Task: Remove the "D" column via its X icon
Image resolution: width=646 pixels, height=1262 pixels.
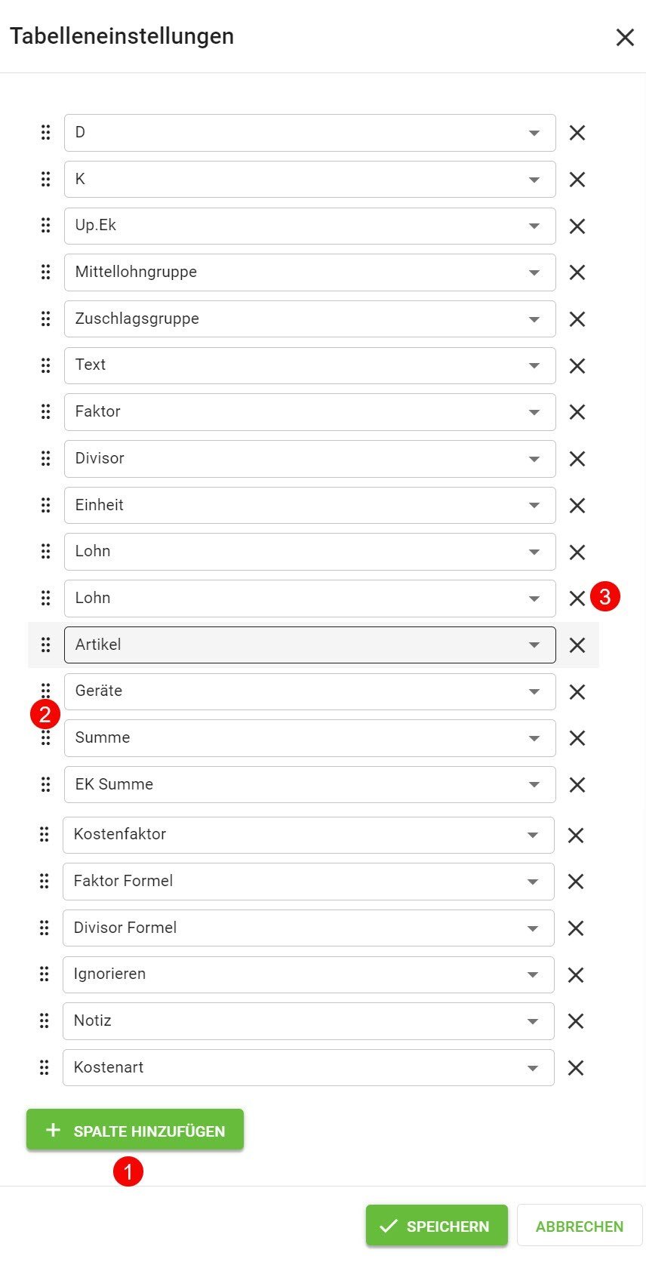Action: pyautogui.click(x=577, y=133)
